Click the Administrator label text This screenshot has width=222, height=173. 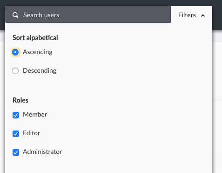click(42, 152)
